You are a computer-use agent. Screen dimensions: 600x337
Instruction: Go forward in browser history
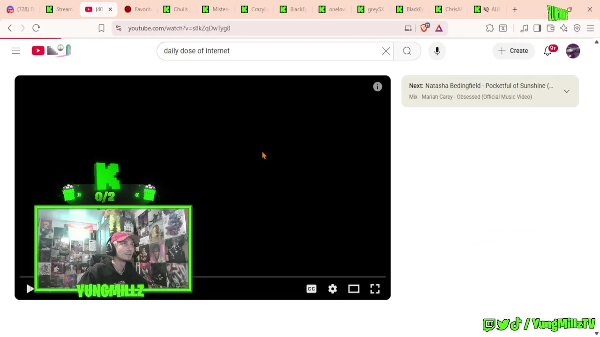pos(22,28)
